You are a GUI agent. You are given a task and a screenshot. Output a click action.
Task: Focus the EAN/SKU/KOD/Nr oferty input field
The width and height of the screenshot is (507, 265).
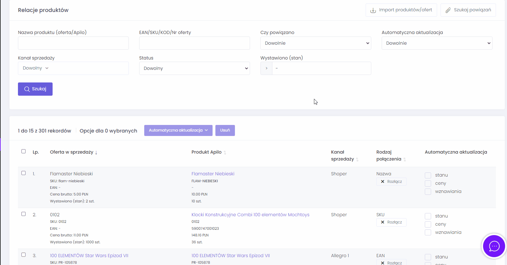pos(195,43)
